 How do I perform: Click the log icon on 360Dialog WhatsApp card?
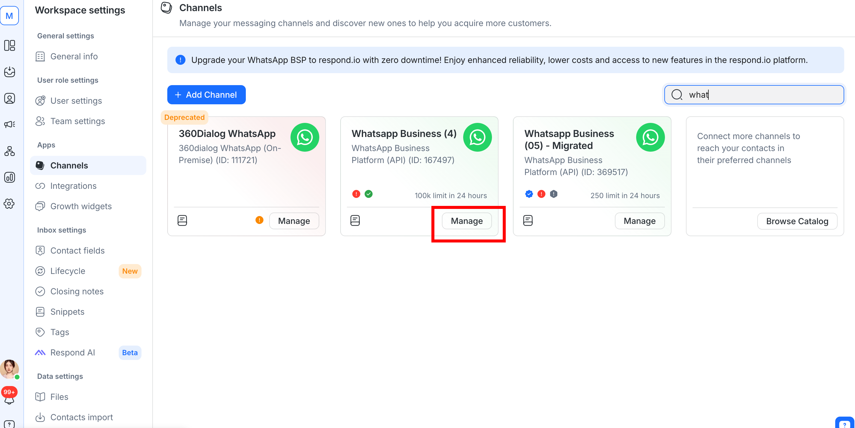pos(182,220)
